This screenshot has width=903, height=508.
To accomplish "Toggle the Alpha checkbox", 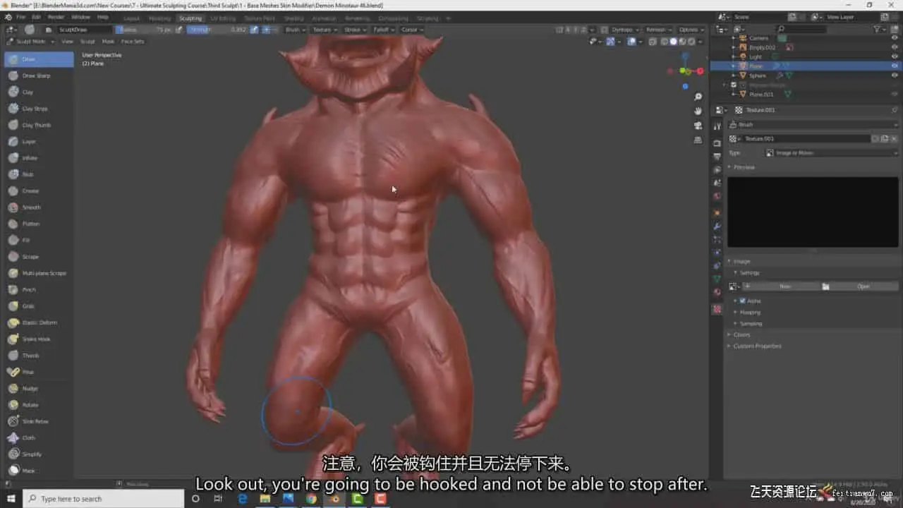I will [x=742, y=301].
